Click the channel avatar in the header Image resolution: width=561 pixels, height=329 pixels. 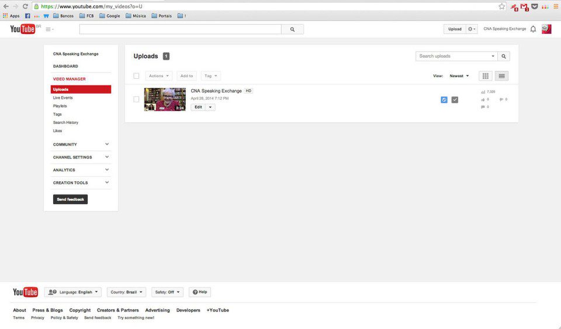pyautogui.click(x=546, y=29)
